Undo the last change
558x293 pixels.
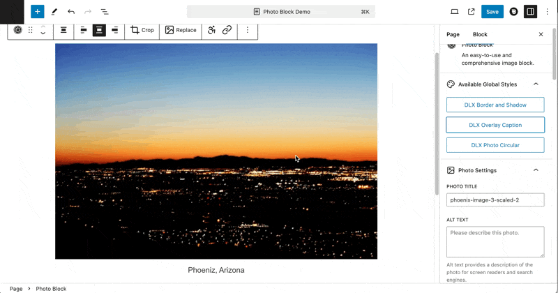(x=71, y=11)
